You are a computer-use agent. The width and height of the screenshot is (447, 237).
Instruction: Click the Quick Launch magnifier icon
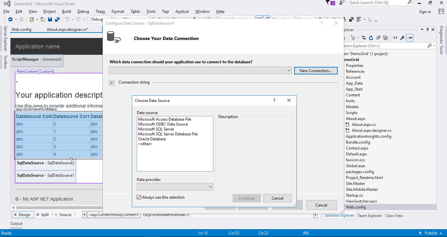pos(409,2)
